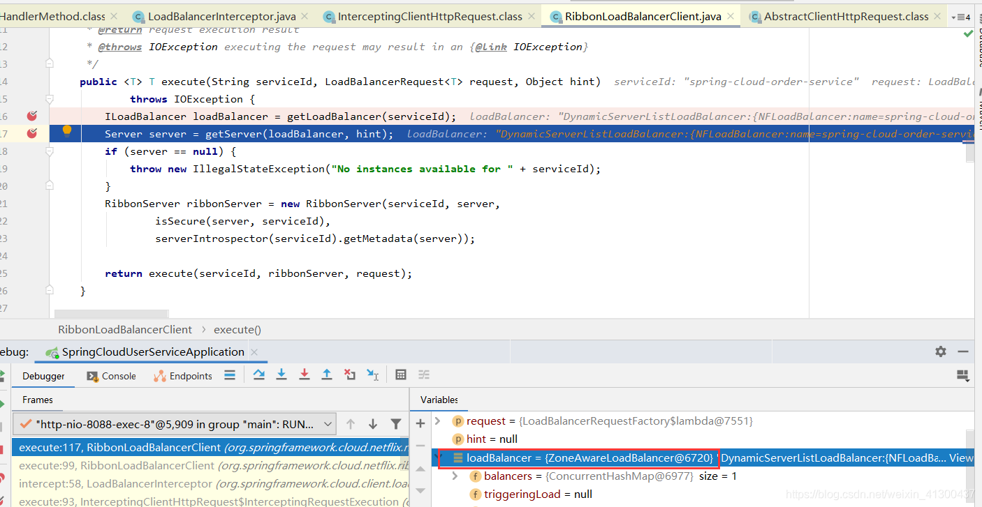Close the SpringCloudUserServiceApplication debug session tab
982x507 pixels.
point(254,352)
